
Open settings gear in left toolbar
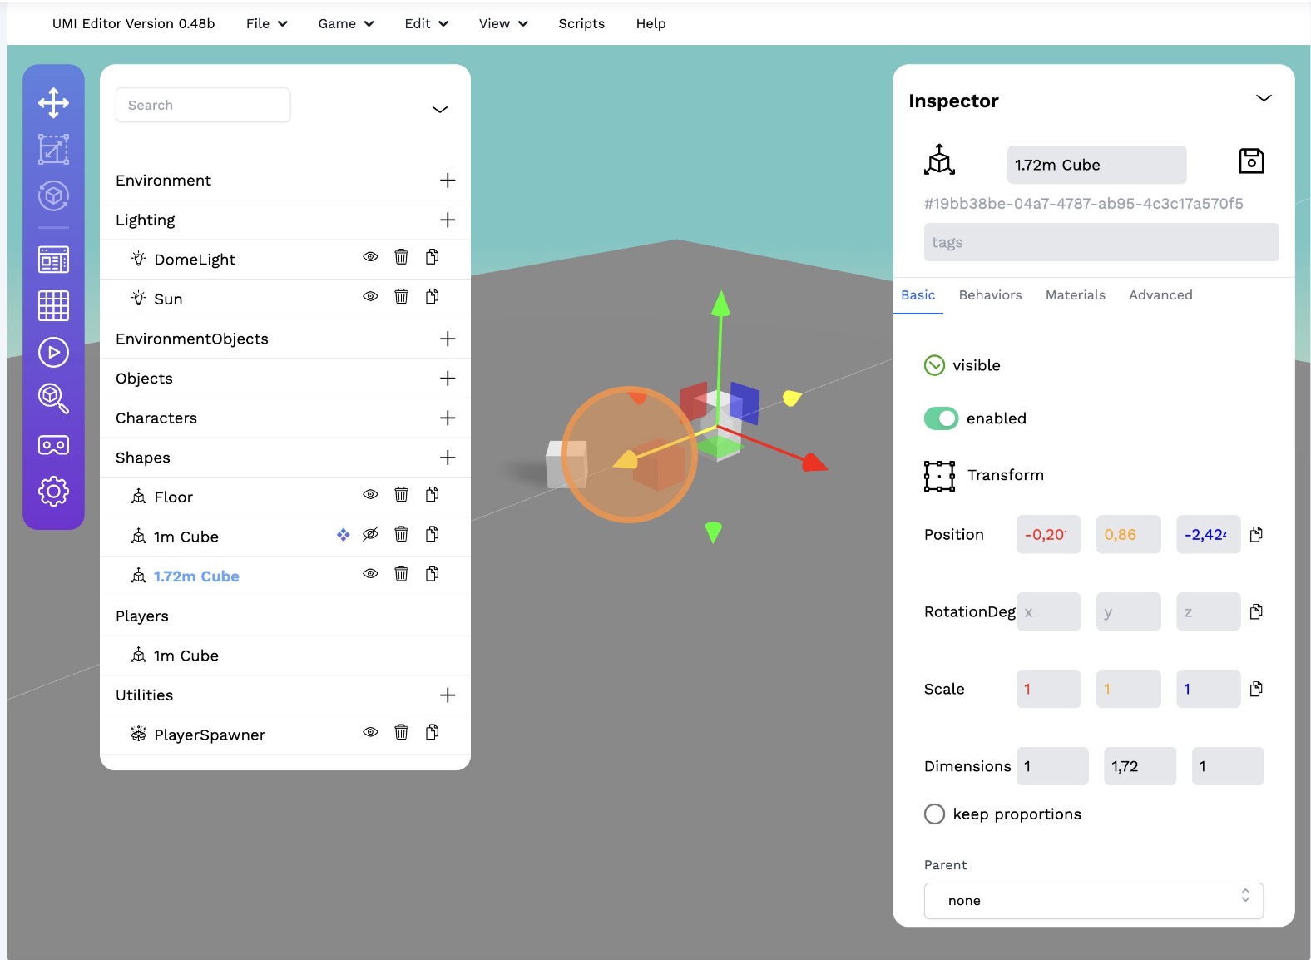53,492
